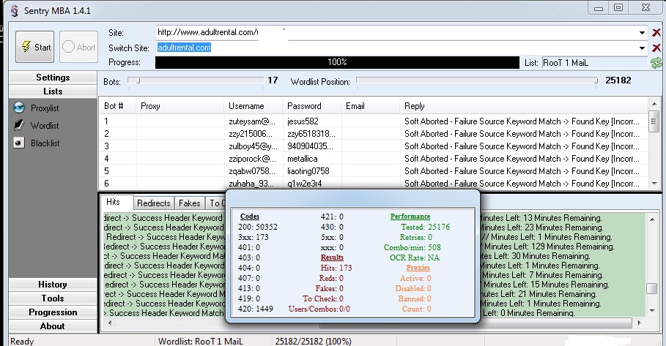Viewport: 666px width, 346px height.
Task: Open the Lists sidebar menu
Action: pyautogui.click(x=53, y=91)
